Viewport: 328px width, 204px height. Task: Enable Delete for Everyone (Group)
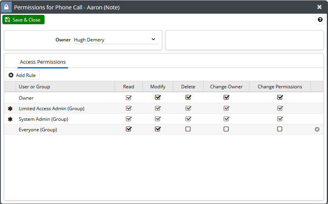[x=188, y=129]
